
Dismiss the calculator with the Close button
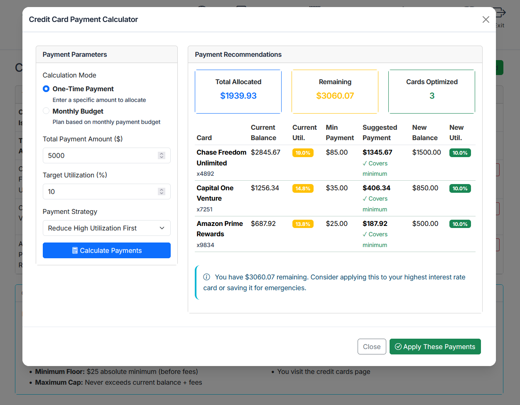click(x=371, y=347)
